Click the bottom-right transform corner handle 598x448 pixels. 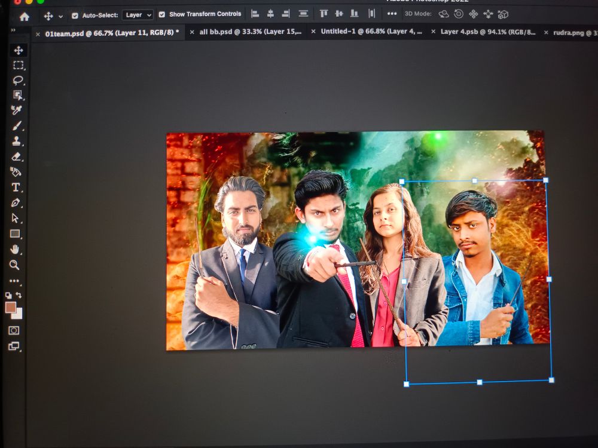(x=551, y=380)
